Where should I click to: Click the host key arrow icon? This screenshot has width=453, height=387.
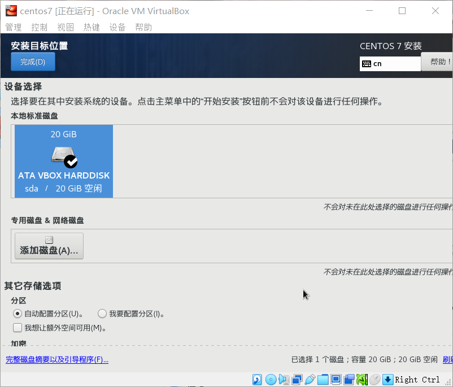click(387, 380)
